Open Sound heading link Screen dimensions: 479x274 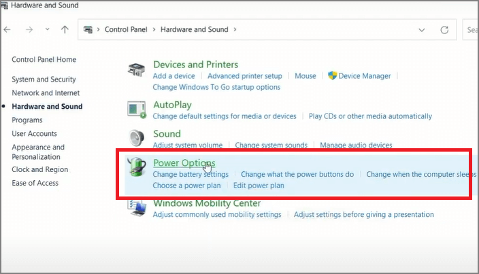[167, 134]
